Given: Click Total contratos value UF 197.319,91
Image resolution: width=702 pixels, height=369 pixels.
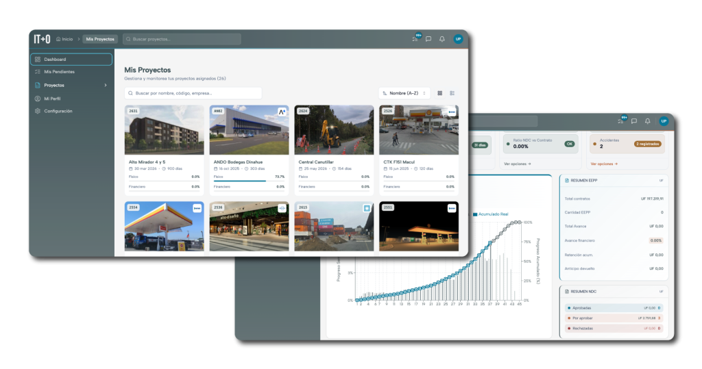Looking at the screenshot, I should [x=652, y=199].
